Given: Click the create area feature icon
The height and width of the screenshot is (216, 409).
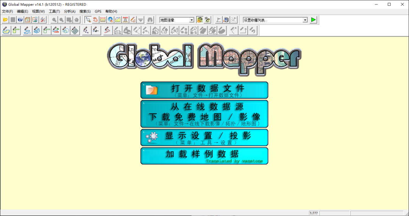Looking at the screenshot, I should (6, 31).
